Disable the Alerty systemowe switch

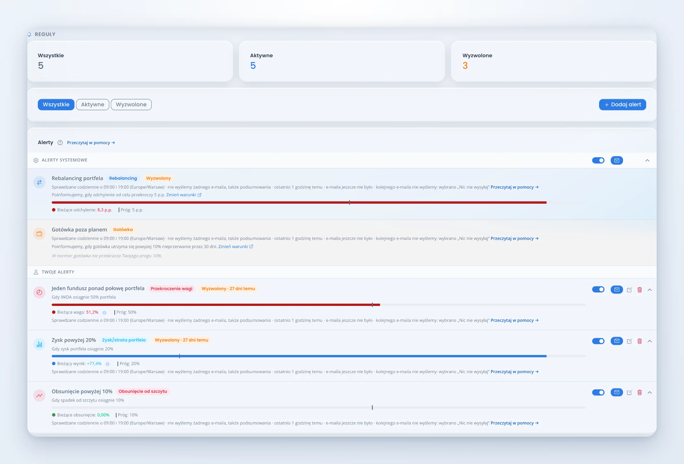pyautogui.click(x=598, y=160)
